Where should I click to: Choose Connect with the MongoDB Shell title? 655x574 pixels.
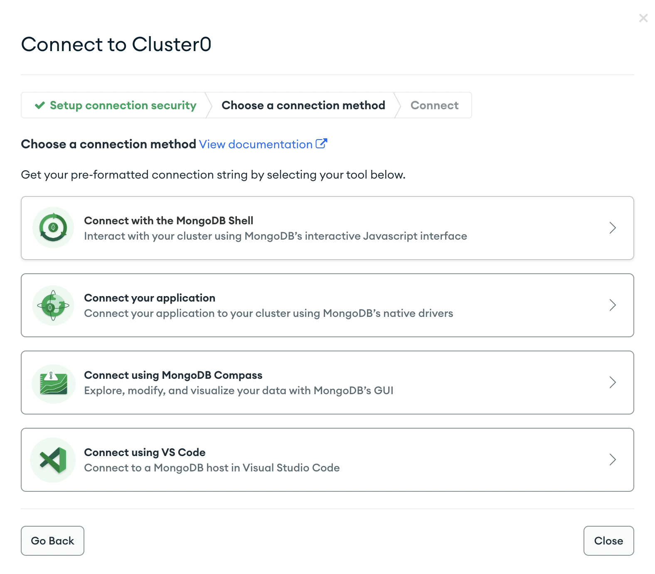[x=168, y=221]
